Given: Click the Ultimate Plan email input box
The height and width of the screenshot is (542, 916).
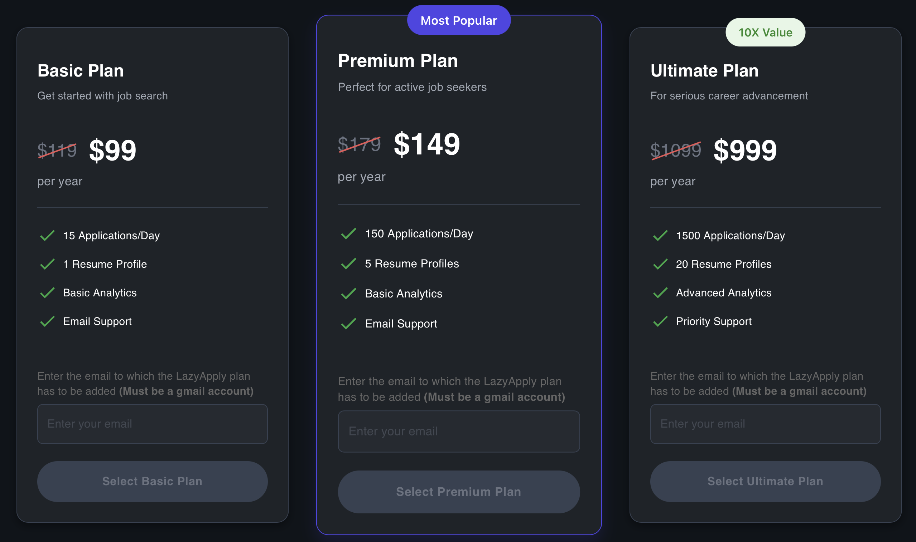Looking at the screenshot, I should (x=765, y=424).
